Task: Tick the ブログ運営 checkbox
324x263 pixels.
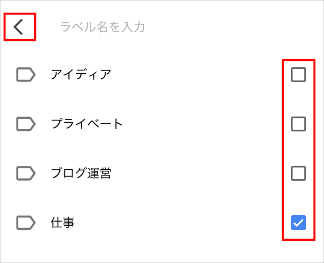Action: click(x=298, y=173)
